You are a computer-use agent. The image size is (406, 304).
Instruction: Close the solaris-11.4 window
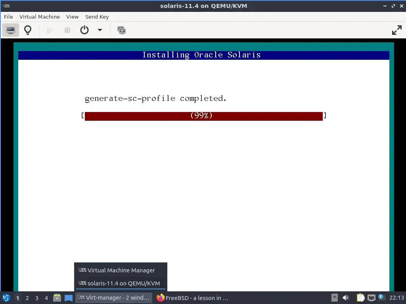[x=402, y=6]
